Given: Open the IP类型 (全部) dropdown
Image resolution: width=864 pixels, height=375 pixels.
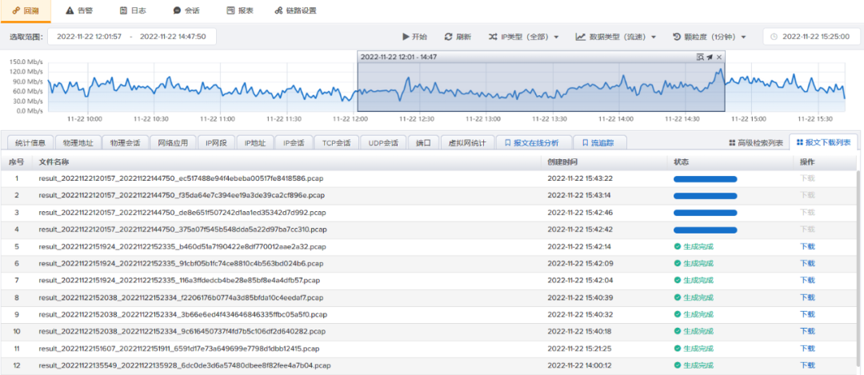Looking at the screenshot, I should click(523, 37).
